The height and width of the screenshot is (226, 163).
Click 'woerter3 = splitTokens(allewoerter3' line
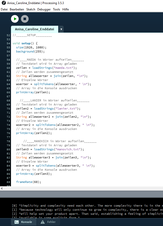tap(55, 166)
